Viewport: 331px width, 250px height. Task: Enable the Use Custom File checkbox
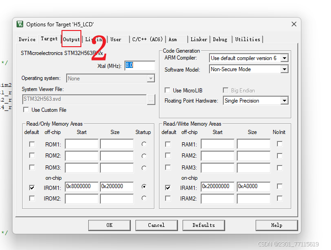26,110
